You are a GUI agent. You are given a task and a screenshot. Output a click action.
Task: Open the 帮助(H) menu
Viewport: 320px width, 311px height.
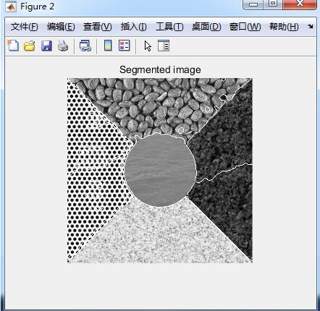pyautogui.click(x=284, y=27)
